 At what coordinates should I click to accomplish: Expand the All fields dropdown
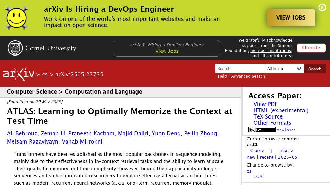pos(284,69)
